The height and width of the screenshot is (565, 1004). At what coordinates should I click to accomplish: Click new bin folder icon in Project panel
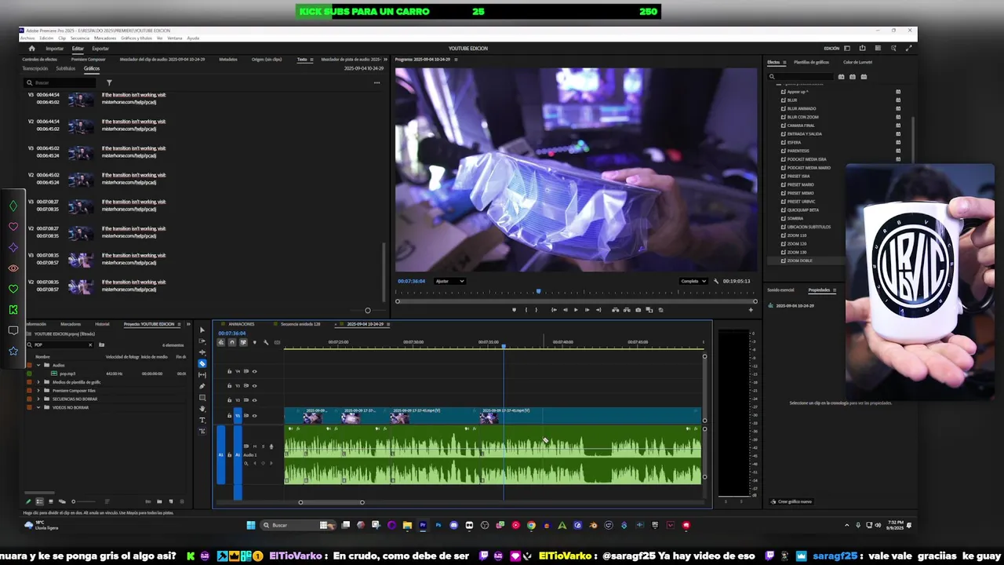(x=159, y=501)
